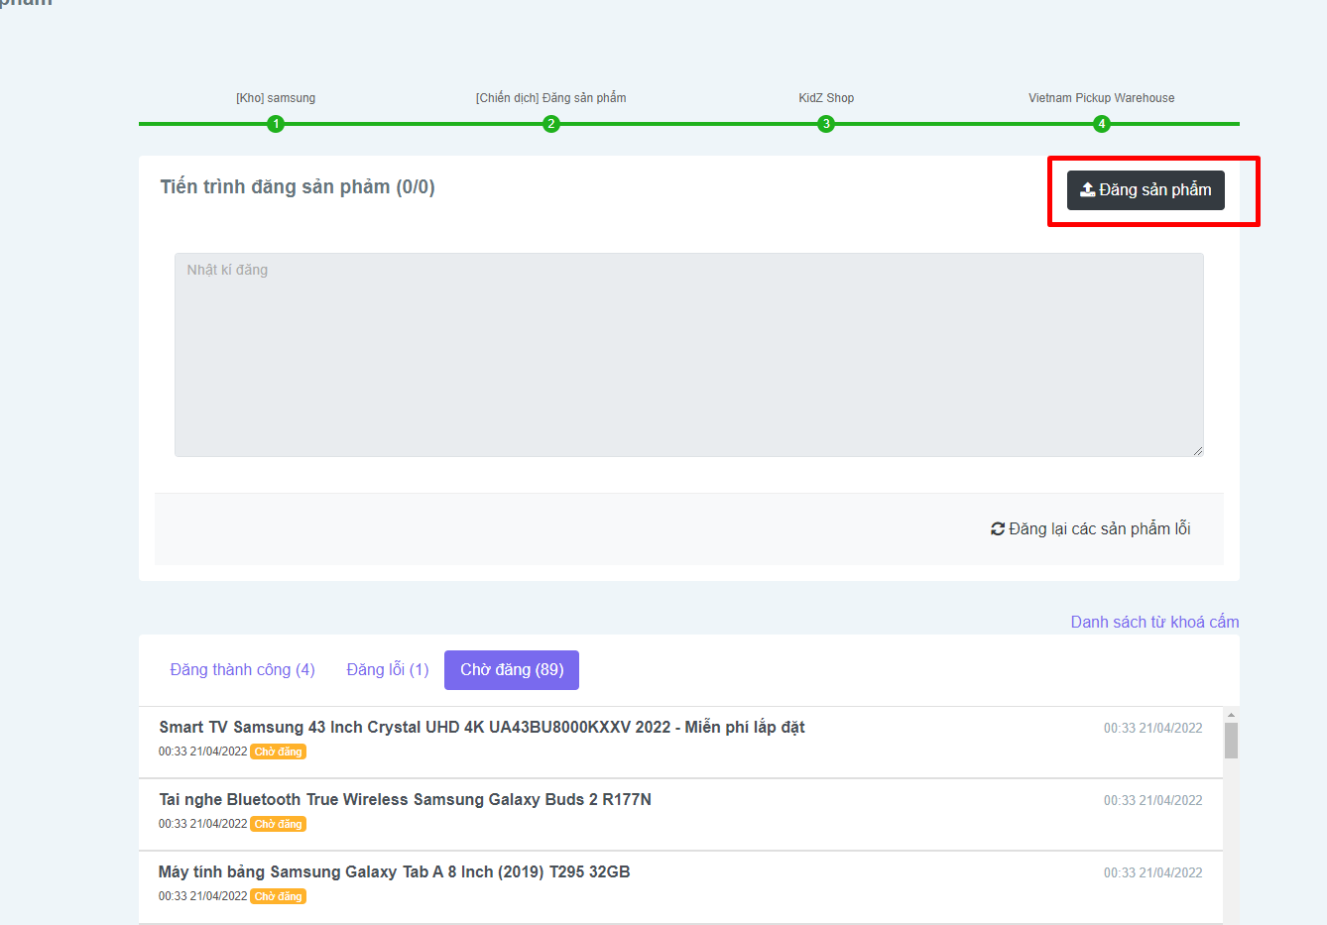This screenshot has width=1327, height=925.
Task: Click right-side timestamp on Smart TV Samsung row
Action: point(1153,728)
